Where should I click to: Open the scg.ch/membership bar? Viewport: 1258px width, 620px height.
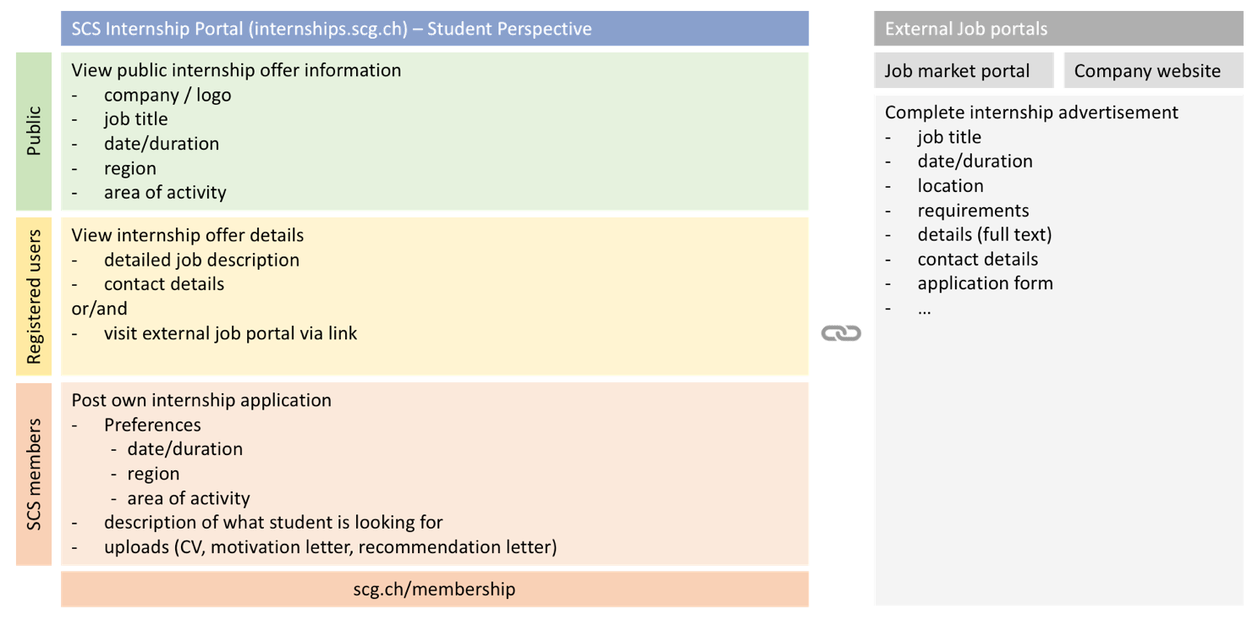pyautogui.click(x=434, y=589)
